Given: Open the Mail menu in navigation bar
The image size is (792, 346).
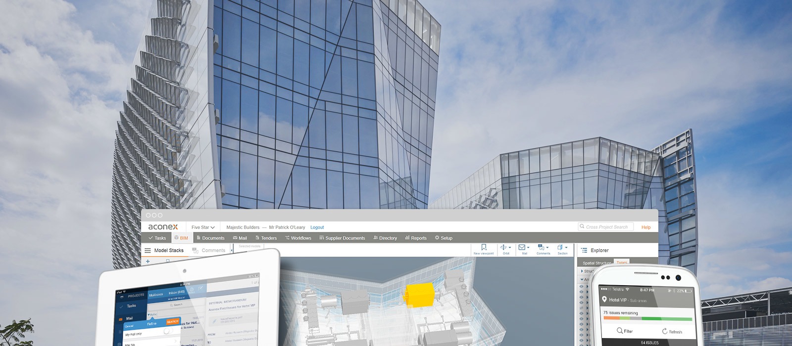Looking at the screenshot, I should (240, 238).
